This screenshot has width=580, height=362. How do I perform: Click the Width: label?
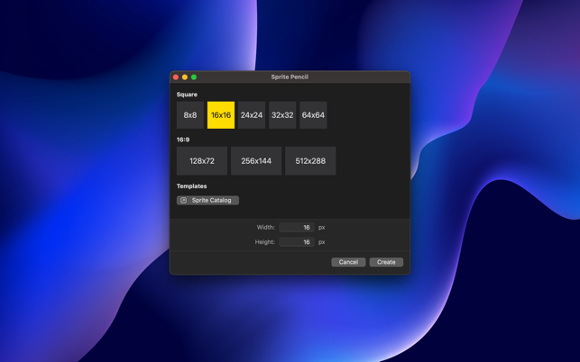click(x=266, y=227)
